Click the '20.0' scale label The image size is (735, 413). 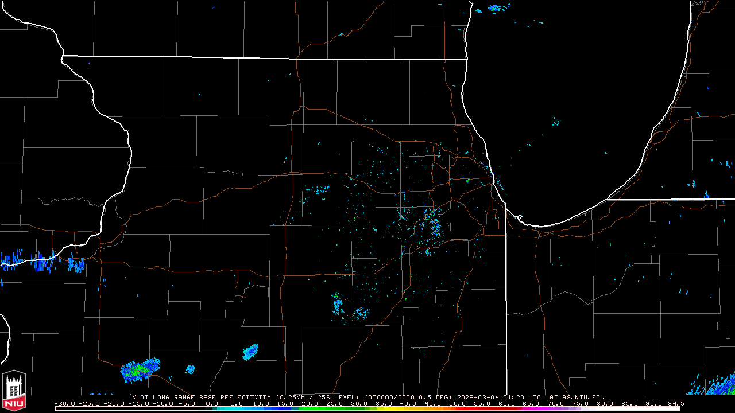click(x=310, y=403)
